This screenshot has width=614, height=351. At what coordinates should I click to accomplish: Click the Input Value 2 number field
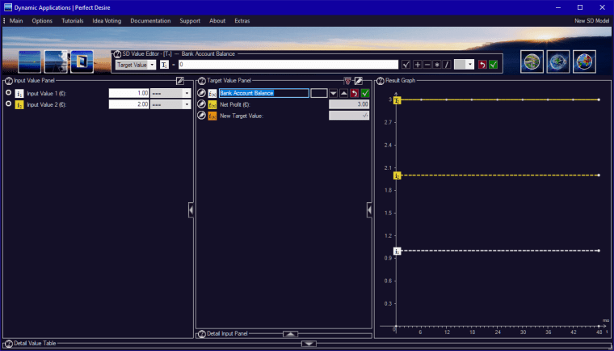click(x=128, y=104)
